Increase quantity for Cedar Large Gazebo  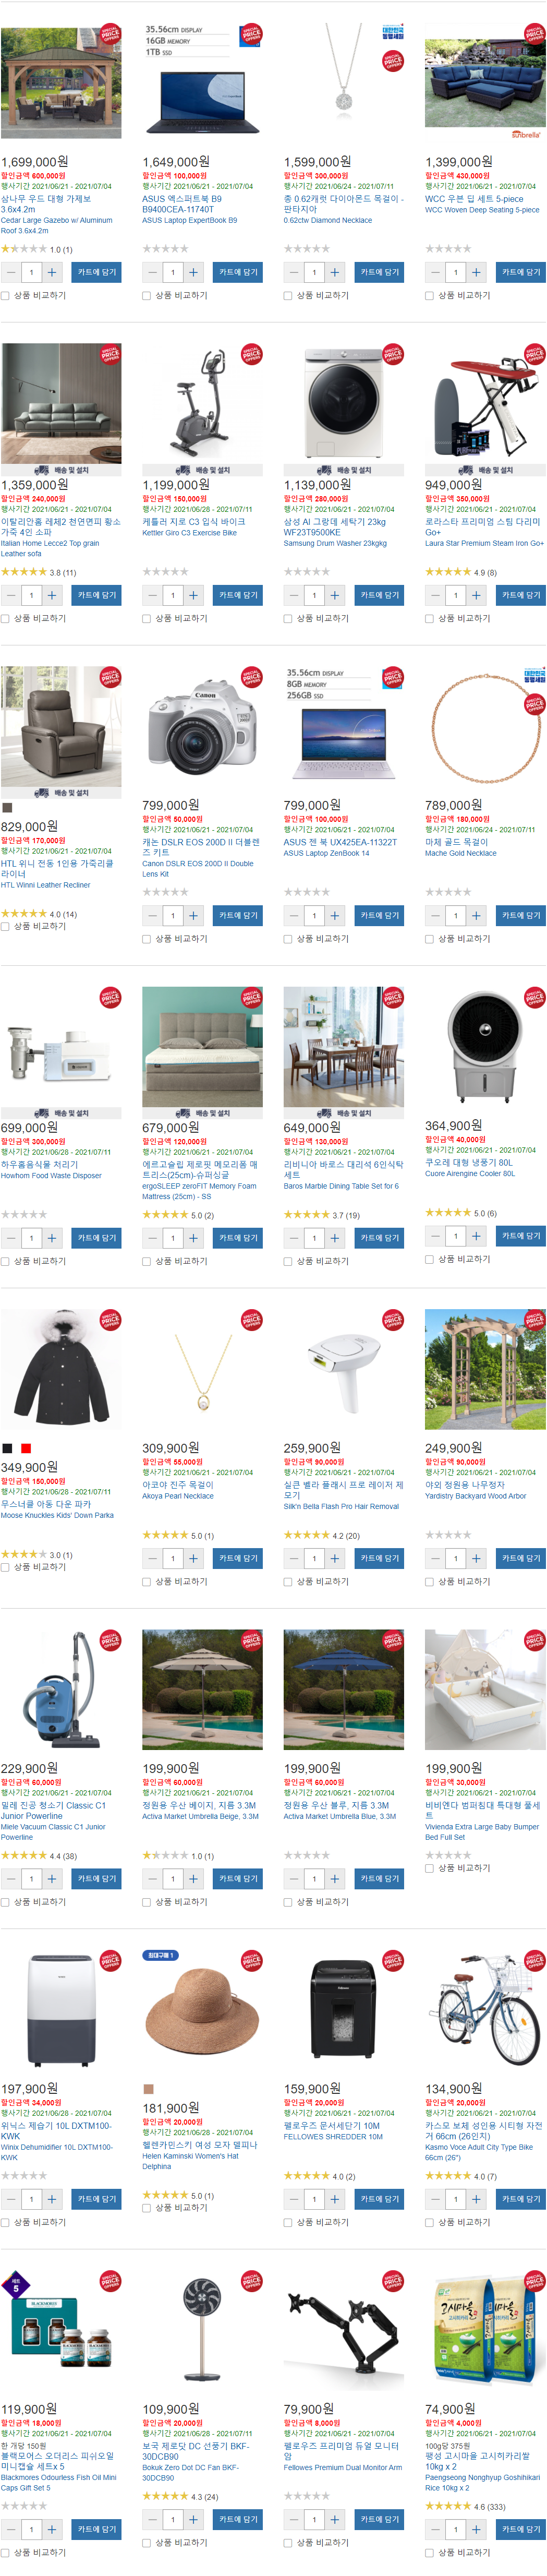(x=52, y=272)
